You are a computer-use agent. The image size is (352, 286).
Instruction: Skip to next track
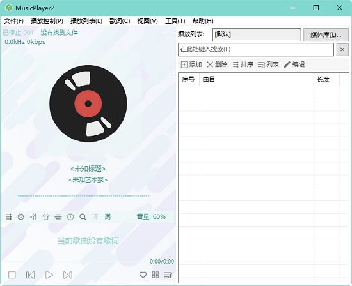coord(68,275)
